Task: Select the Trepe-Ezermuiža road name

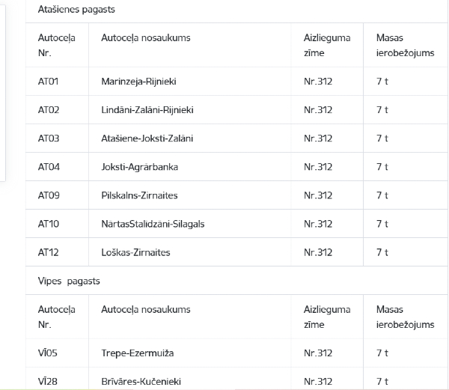Action: [138, 353]
